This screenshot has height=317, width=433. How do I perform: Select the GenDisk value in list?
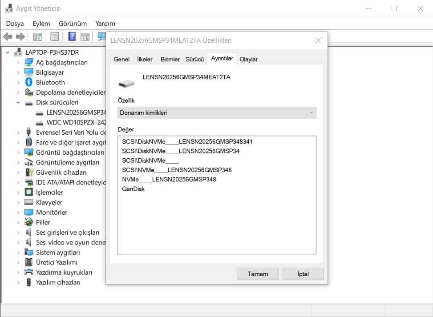tap(134, 189)
